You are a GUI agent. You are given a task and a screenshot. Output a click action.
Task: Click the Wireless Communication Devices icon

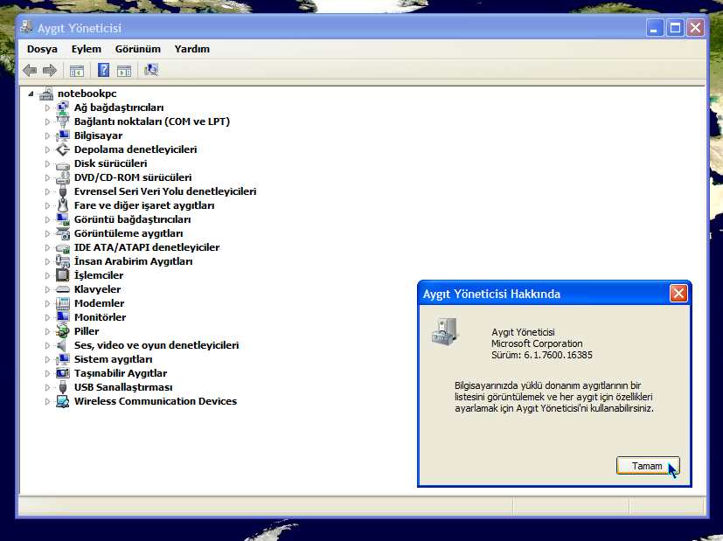[63, 401]
